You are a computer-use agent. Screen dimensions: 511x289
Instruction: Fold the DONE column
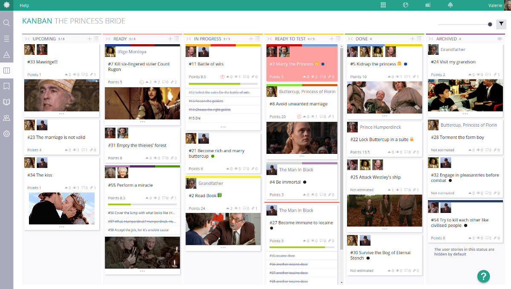tap(350, 39)
